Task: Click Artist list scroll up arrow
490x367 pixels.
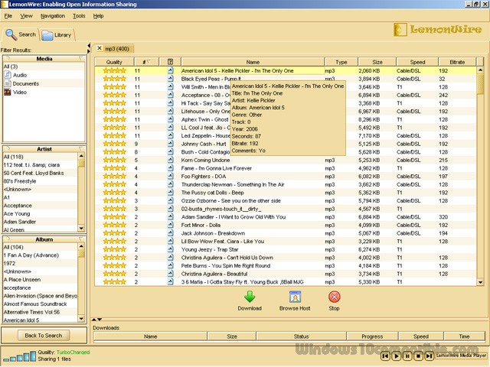Action: (81, 156)
